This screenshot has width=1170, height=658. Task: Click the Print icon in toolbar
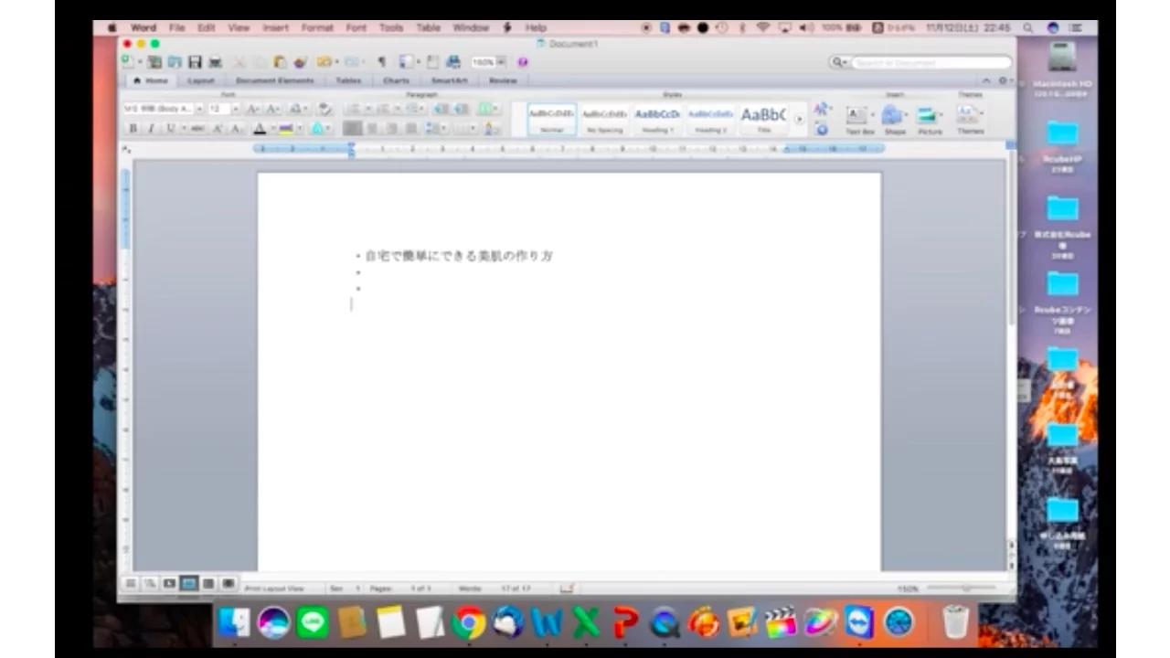click(x=215, y=62)
